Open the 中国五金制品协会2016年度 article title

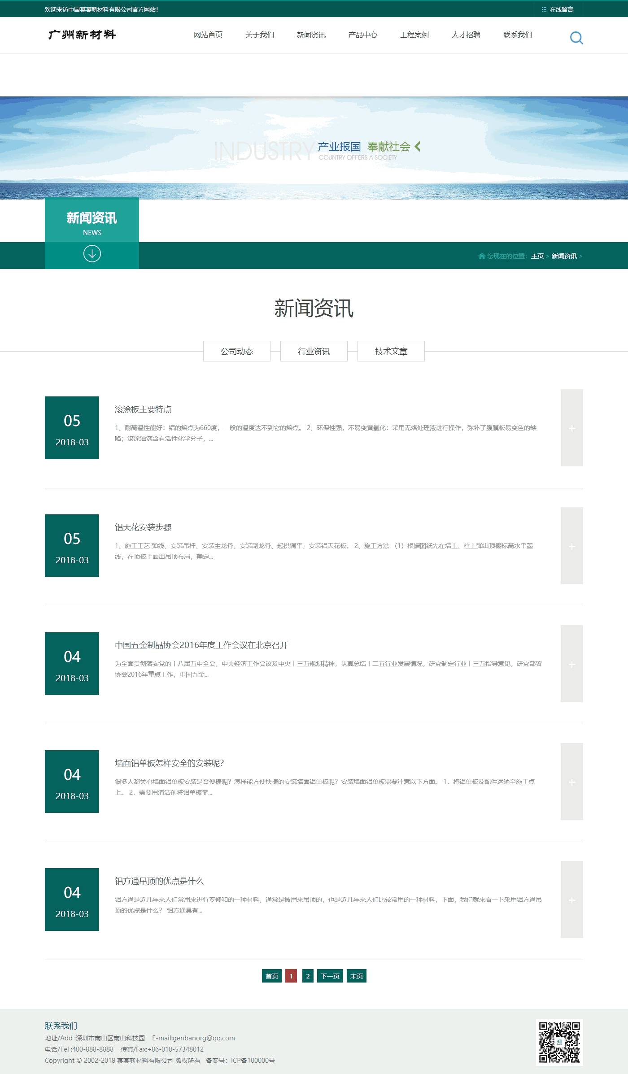(x=201, y=645)
